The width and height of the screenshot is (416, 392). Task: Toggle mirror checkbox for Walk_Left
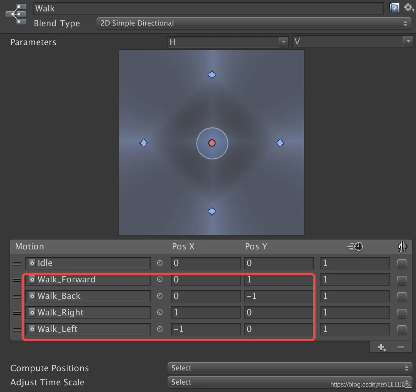[x=401, y=330]
